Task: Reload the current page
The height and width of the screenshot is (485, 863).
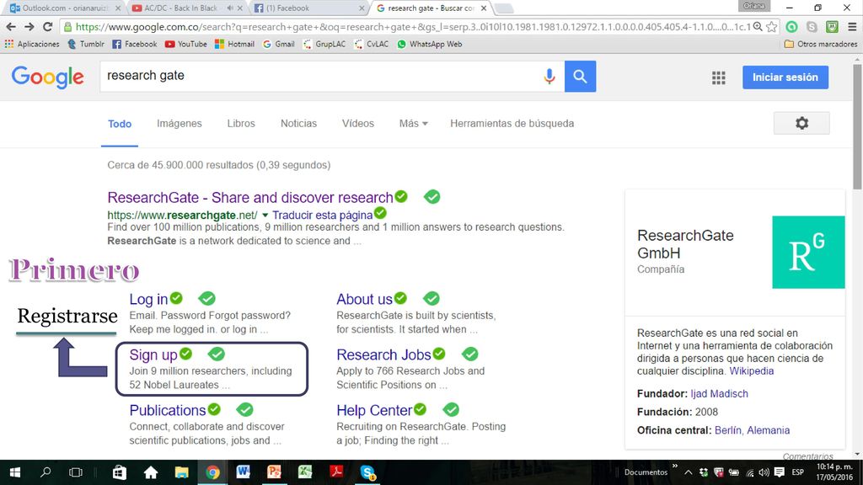Action: 48,27
